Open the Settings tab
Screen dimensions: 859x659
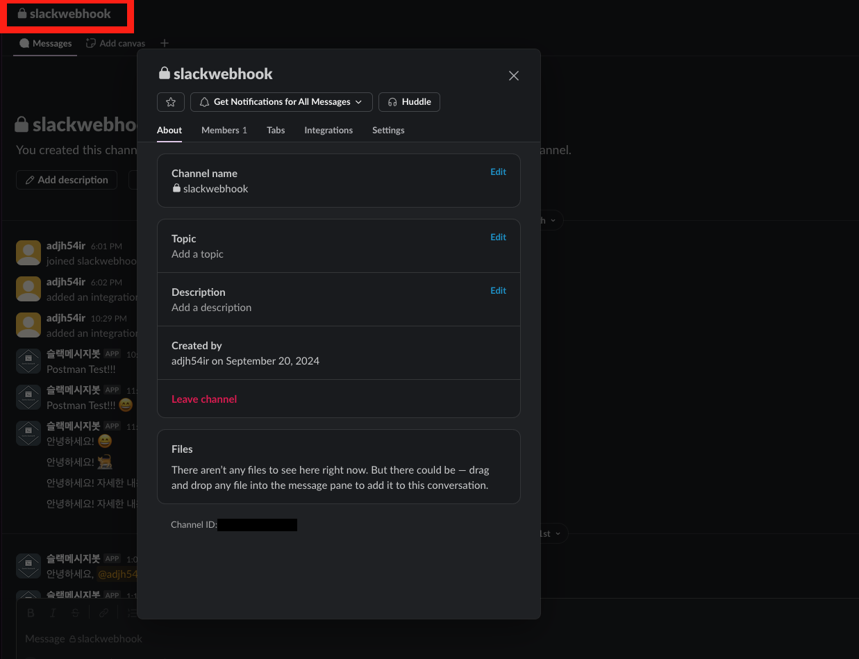click(x=388, y=130)
